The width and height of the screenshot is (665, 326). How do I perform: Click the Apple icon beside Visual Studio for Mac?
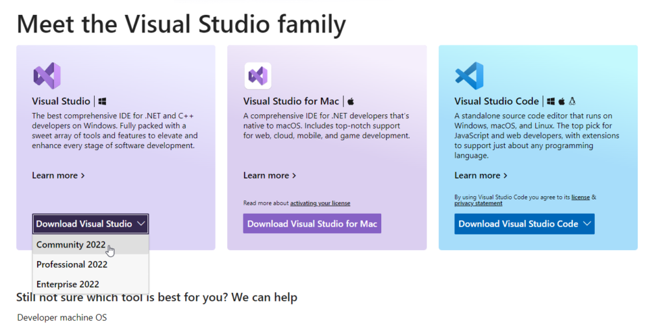pos(350,101)
